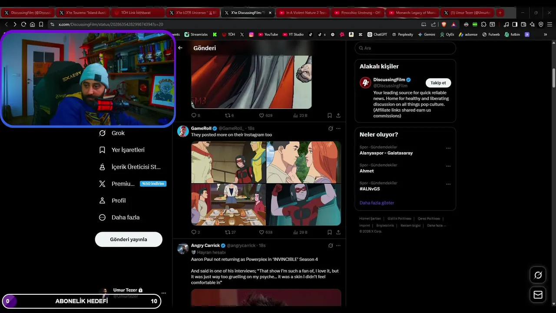Open more options on Angry Carrick post
The width and height of the screenshot is (556, 313).
(338, 245)
